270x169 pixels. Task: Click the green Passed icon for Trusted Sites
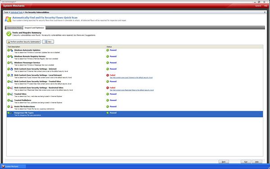pos(108,94)
